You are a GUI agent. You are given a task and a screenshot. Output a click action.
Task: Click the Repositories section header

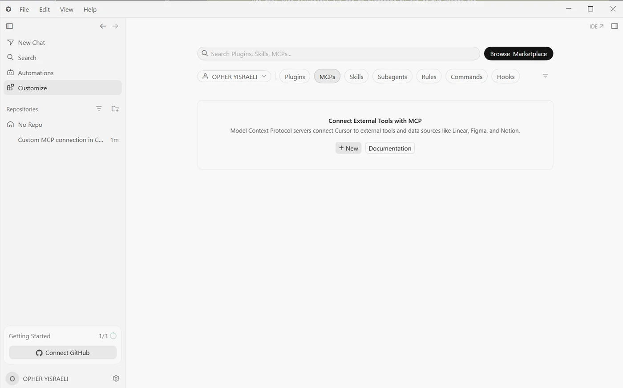click(x=22, y=109)
